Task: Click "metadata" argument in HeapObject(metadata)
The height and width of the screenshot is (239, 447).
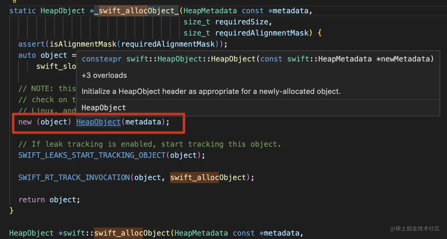Action: point(143,122)
